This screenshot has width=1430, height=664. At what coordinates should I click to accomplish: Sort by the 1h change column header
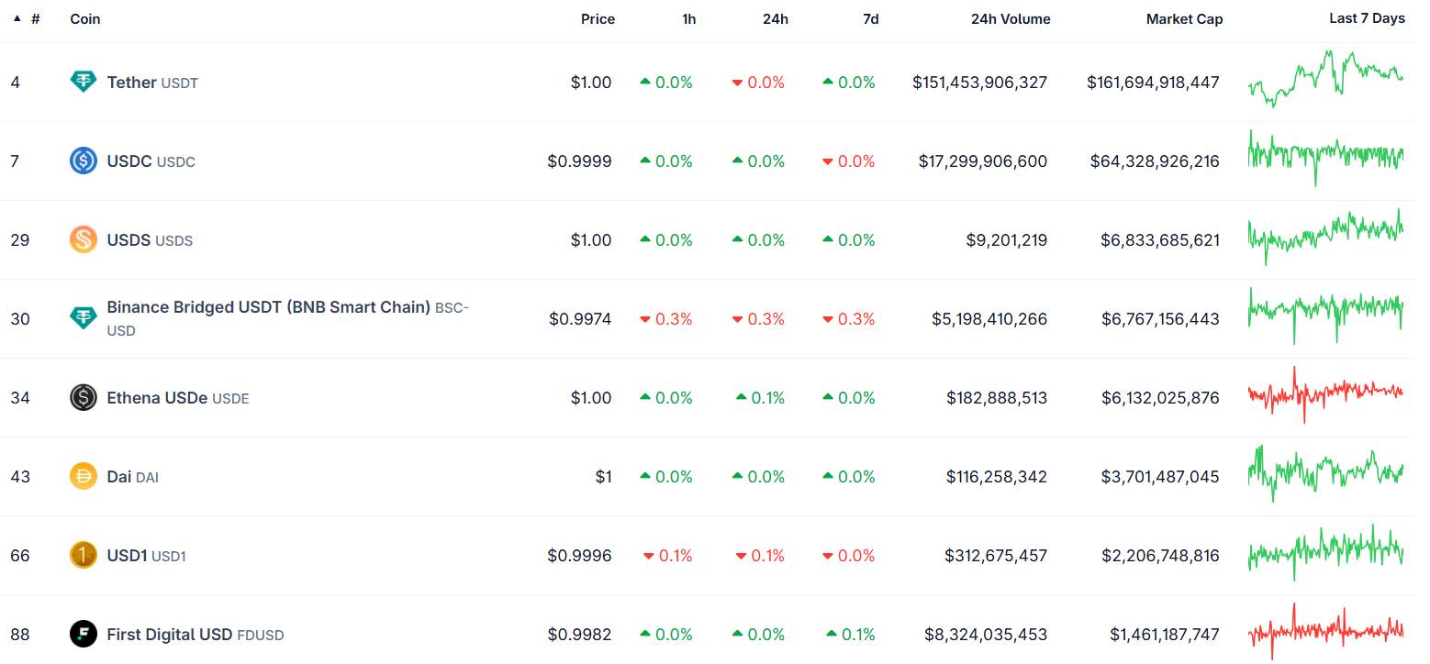[x=688, y=18]
